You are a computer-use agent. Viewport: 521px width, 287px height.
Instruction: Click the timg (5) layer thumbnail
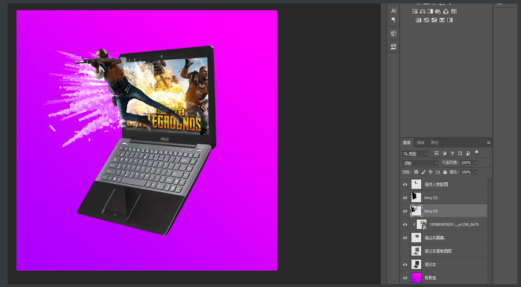click(x=416, y=198)
